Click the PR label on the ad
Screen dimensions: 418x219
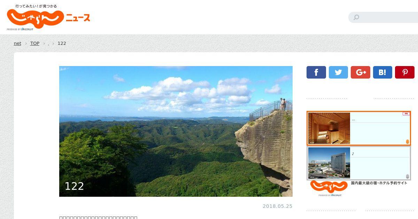click(406, 114)
